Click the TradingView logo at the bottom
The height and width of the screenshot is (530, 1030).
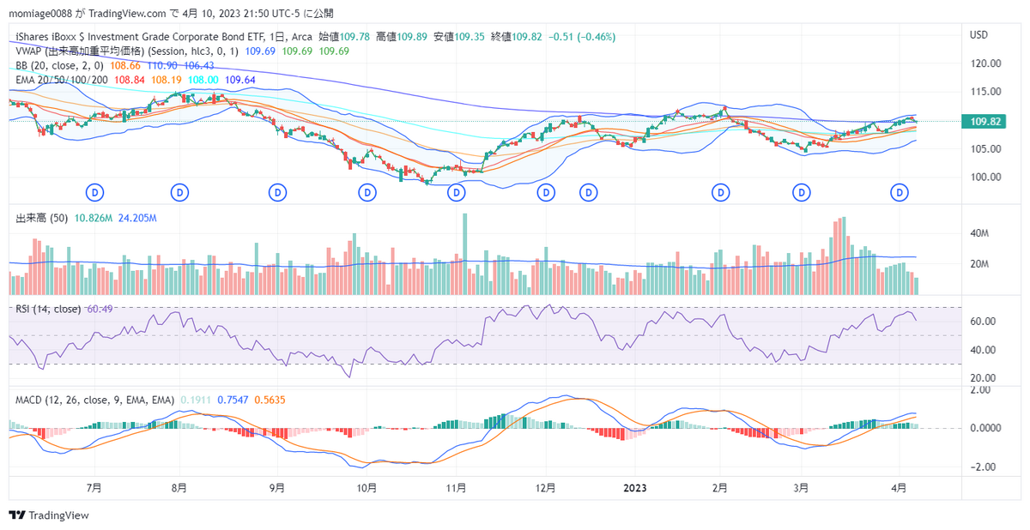(49, 515)
